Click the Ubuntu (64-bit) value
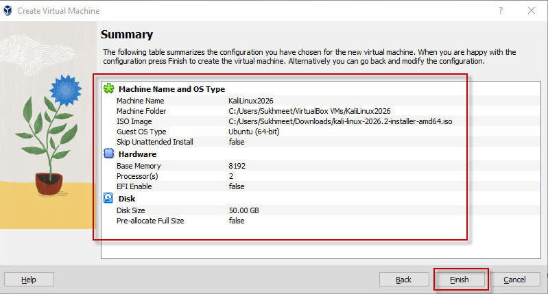 (254, 132)
